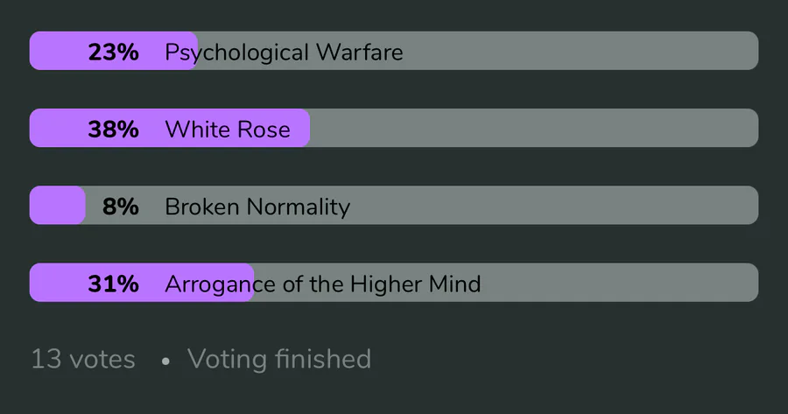Click the words Higher Mind in last option
788x414 pixels.
pyautogui.click(x=415, y=284)
